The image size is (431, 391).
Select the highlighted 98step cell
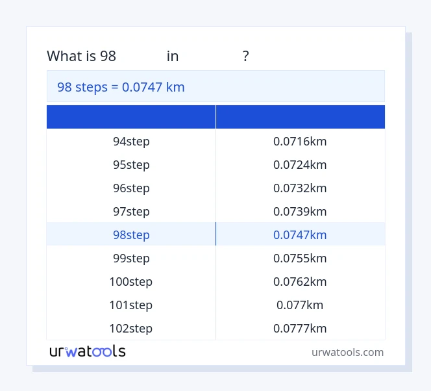[131, 234]
